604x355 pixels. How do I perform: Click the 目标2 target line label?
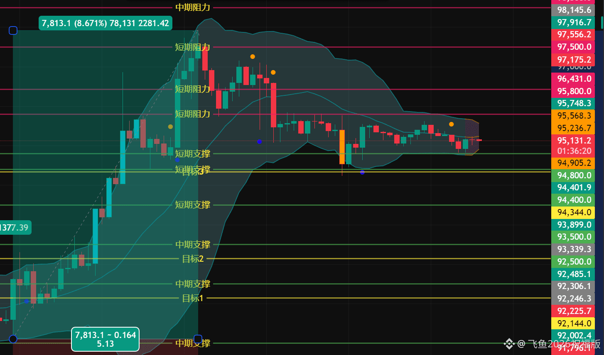click(x=193, y=259)
